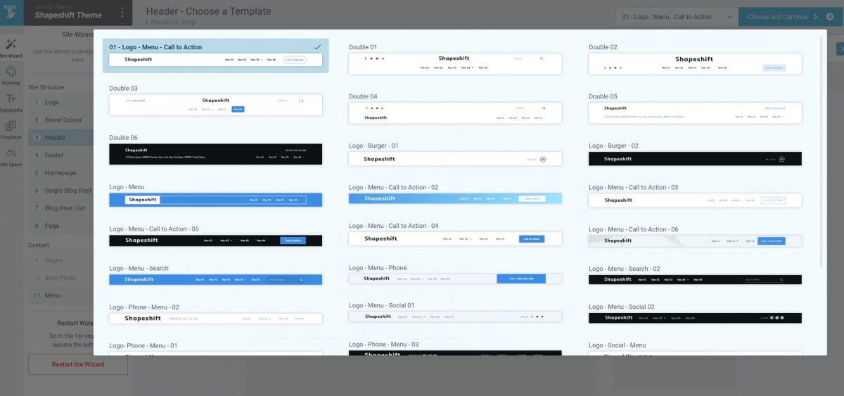Choose the Logo - Phone - Menu - 02 template

216,319
